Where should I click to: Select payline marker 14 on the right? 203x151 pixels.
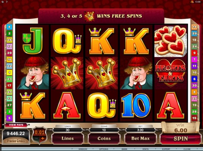(x=194, y=27)
